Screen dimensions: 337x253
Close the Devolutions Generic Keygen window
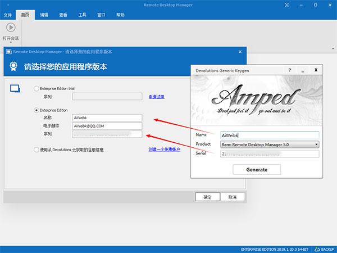coord(316,70)
